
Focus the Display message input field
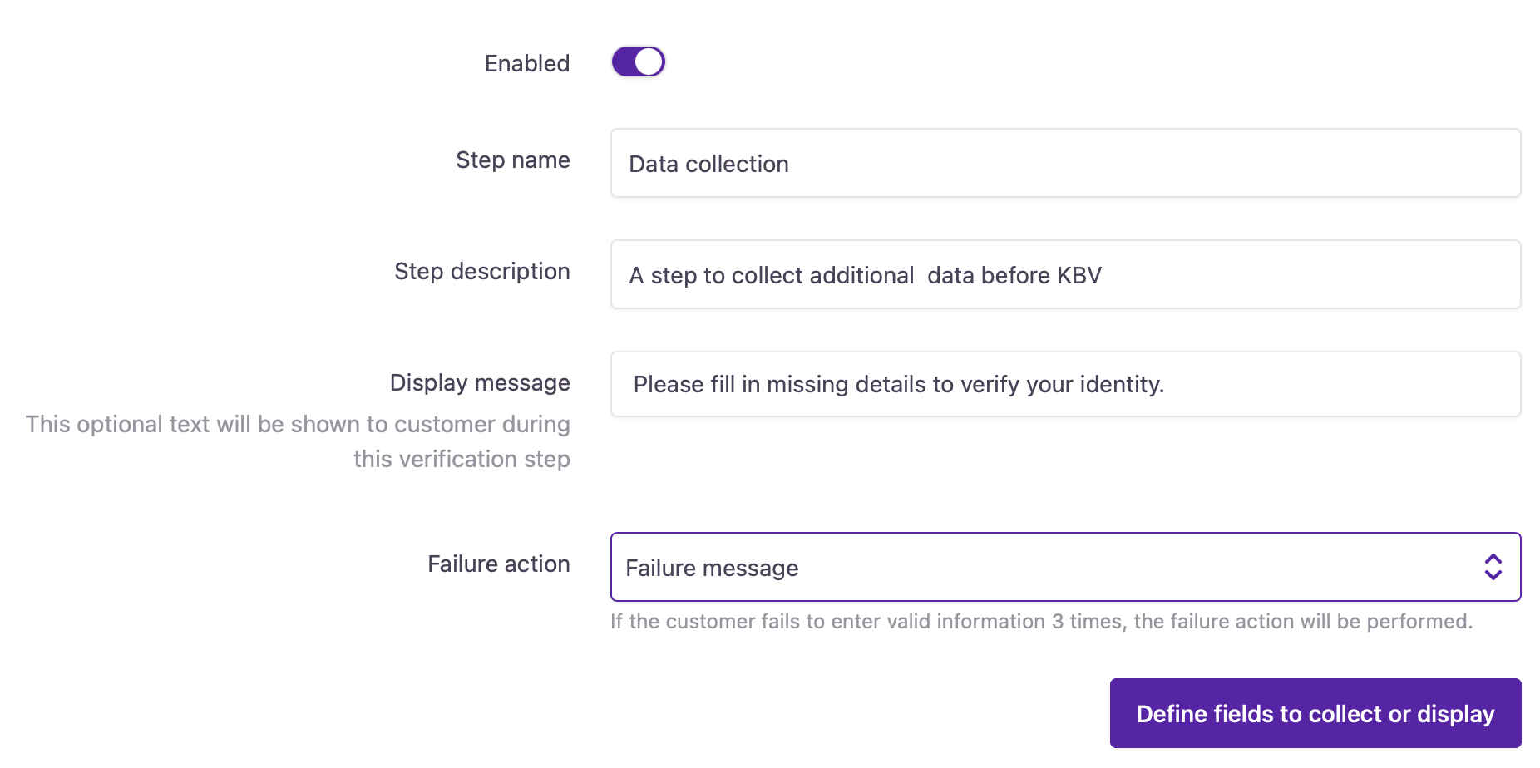1330,384
